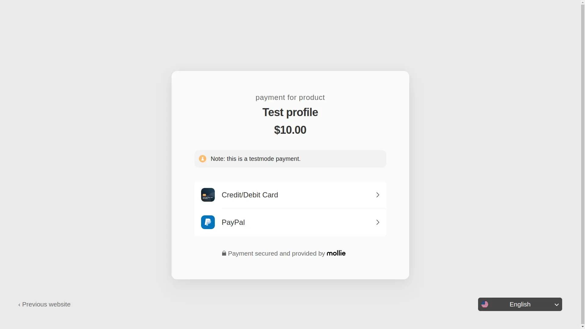Click the 'payment for product' description
The height and width of the screenshot is (329, 585).
[290, 97]
